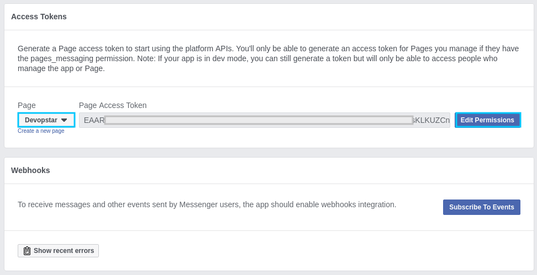Select the Access Tokens section heading

39,17
